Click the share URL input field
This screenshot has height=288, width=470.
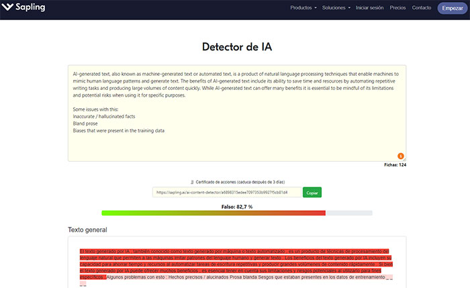click(x=226, y=193)
